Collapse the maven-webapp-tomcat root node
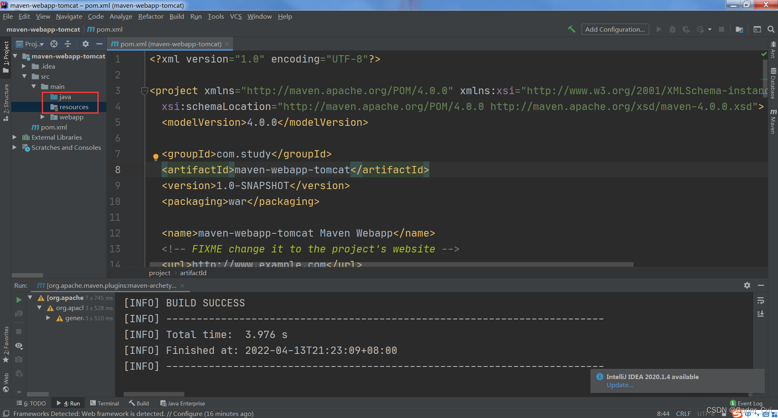This screenshot has height=418, width=778. (x=15, y=56)
